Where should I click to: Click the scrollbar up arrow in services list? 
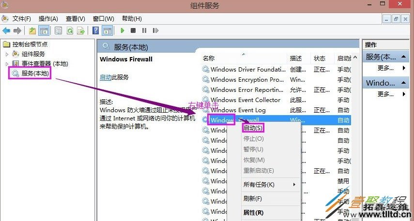tap(355, 57)
